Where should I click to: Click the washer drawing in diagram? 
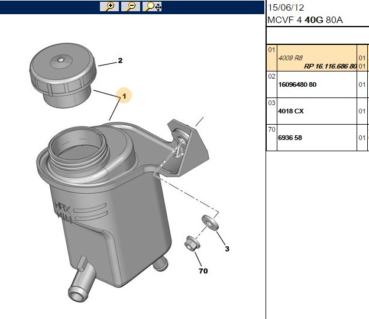point(210,223)
